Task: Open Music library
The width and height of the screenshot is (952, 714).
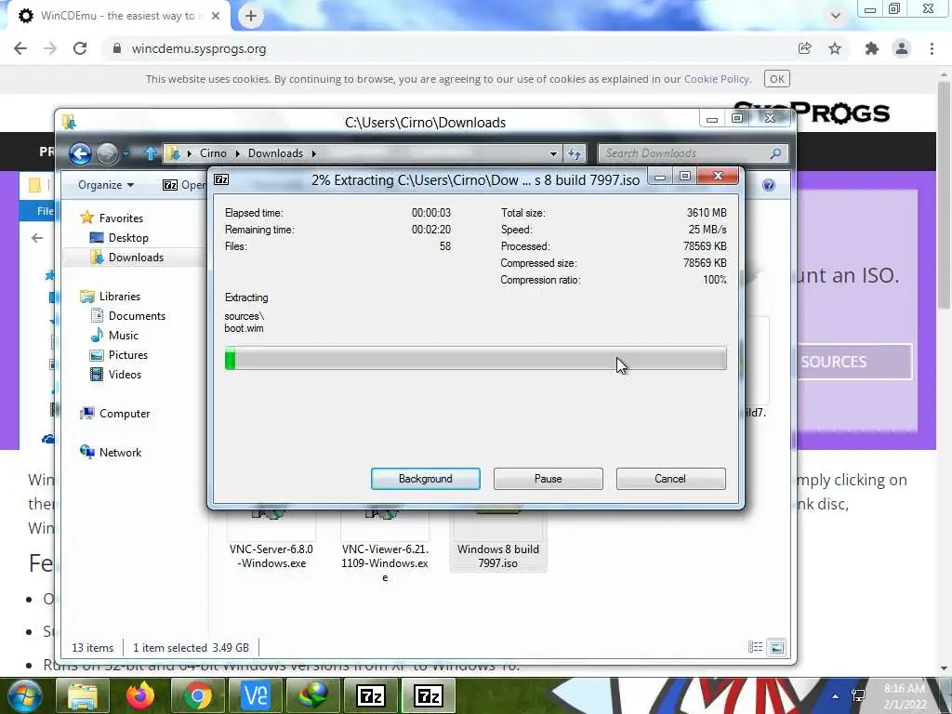Action: point(124,335)
